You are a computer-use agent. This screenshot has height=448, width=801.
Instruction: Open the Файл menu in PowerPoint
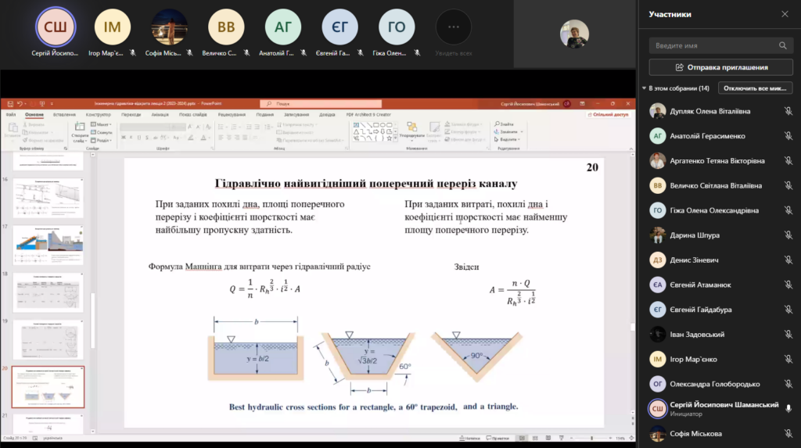(11, 114)
